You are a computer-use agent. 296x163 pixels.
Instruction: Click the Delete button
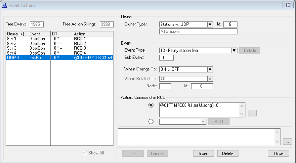click(228, 153)
